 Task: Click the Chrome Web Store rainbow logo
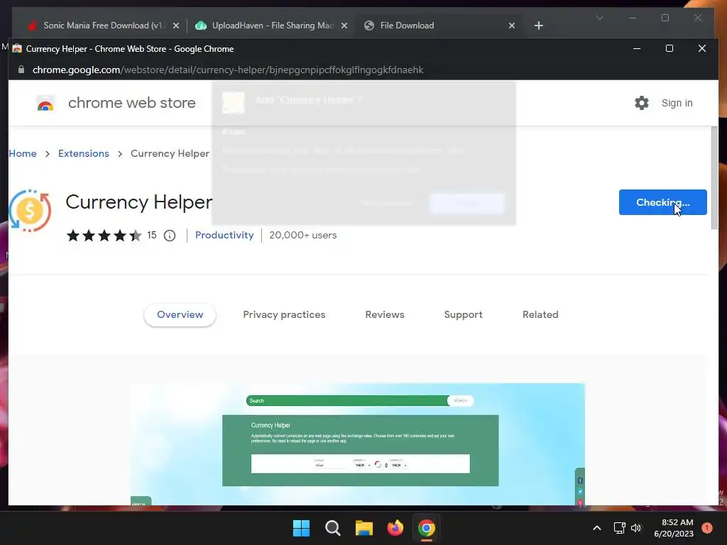[x=45, y=103]
